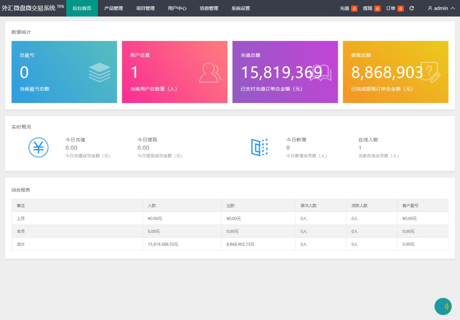Click the 今日提现 label

[147, 140]
